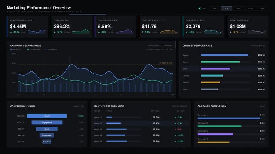
Task: Click the Referral channel yellow bar
Action: [x=211, y=82]
